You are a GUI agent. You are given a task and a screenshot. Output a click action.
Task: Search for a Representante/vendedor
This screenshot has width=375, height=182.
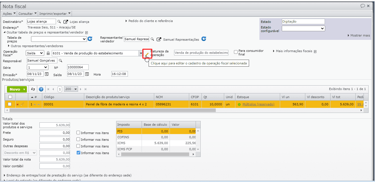153,39
